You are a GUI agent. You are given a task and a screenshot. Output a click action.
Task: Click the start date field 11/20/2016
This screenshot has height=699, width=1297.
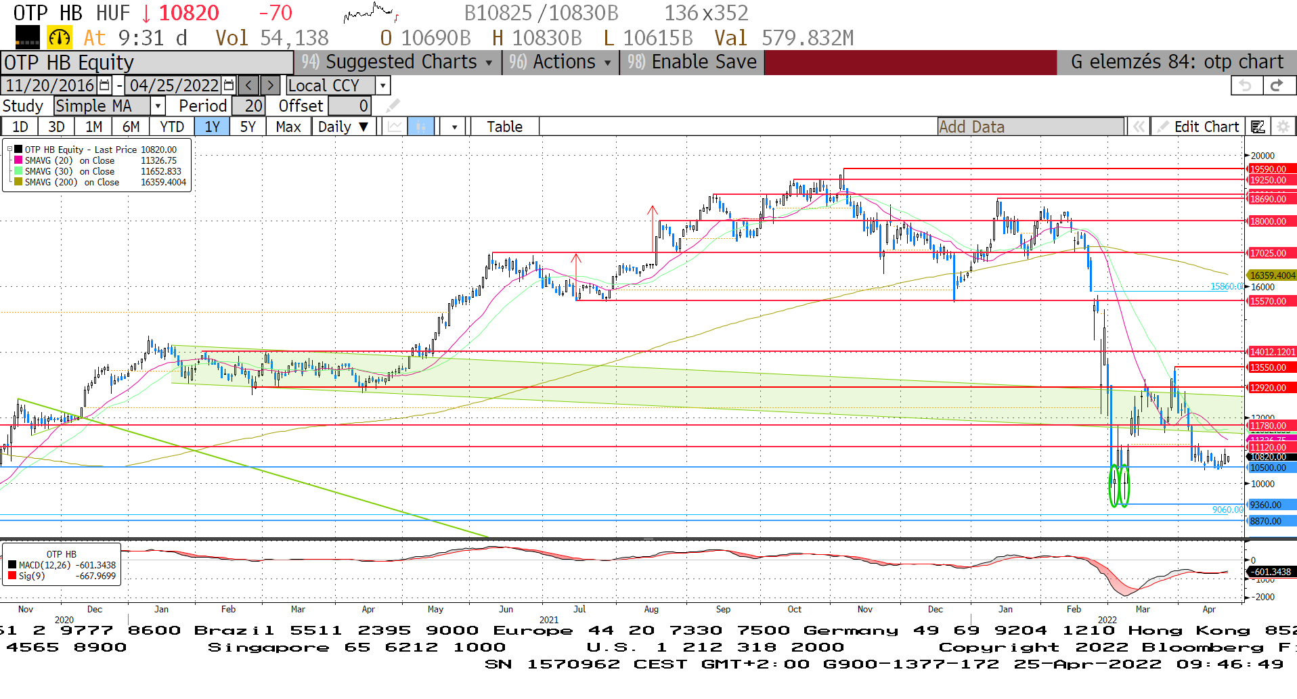coord(49,85)
